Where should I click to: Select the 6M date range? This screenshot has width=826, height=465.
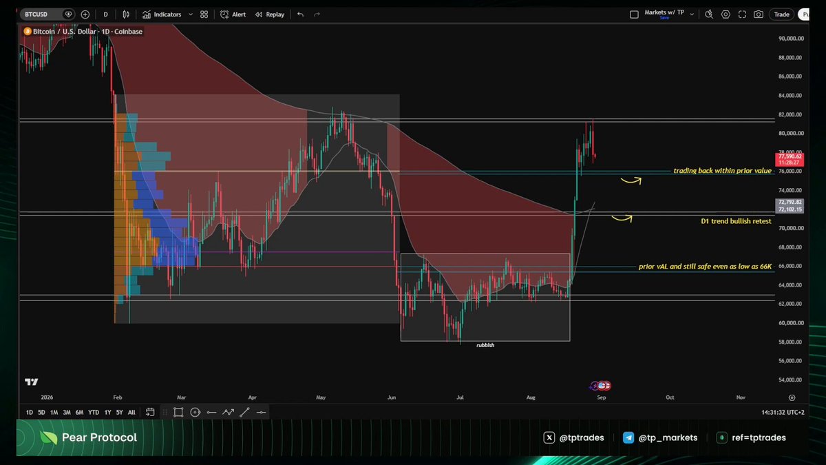click(79, 412)
